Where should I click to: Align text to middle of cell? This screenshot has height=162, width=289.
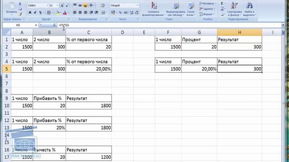click(80, 5)
